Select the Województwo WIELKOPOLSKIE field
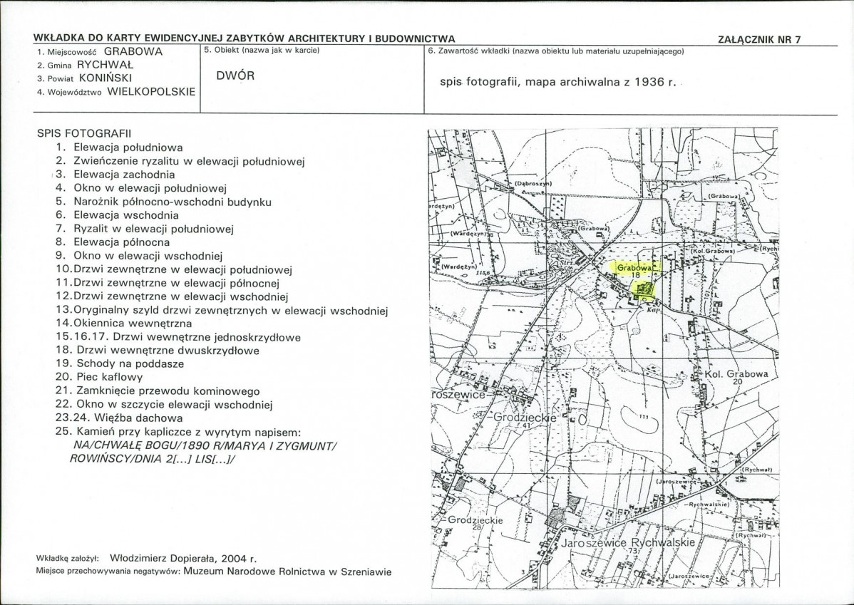The width and height of the screenshot is (854, 605). click(x=116, y=91)
